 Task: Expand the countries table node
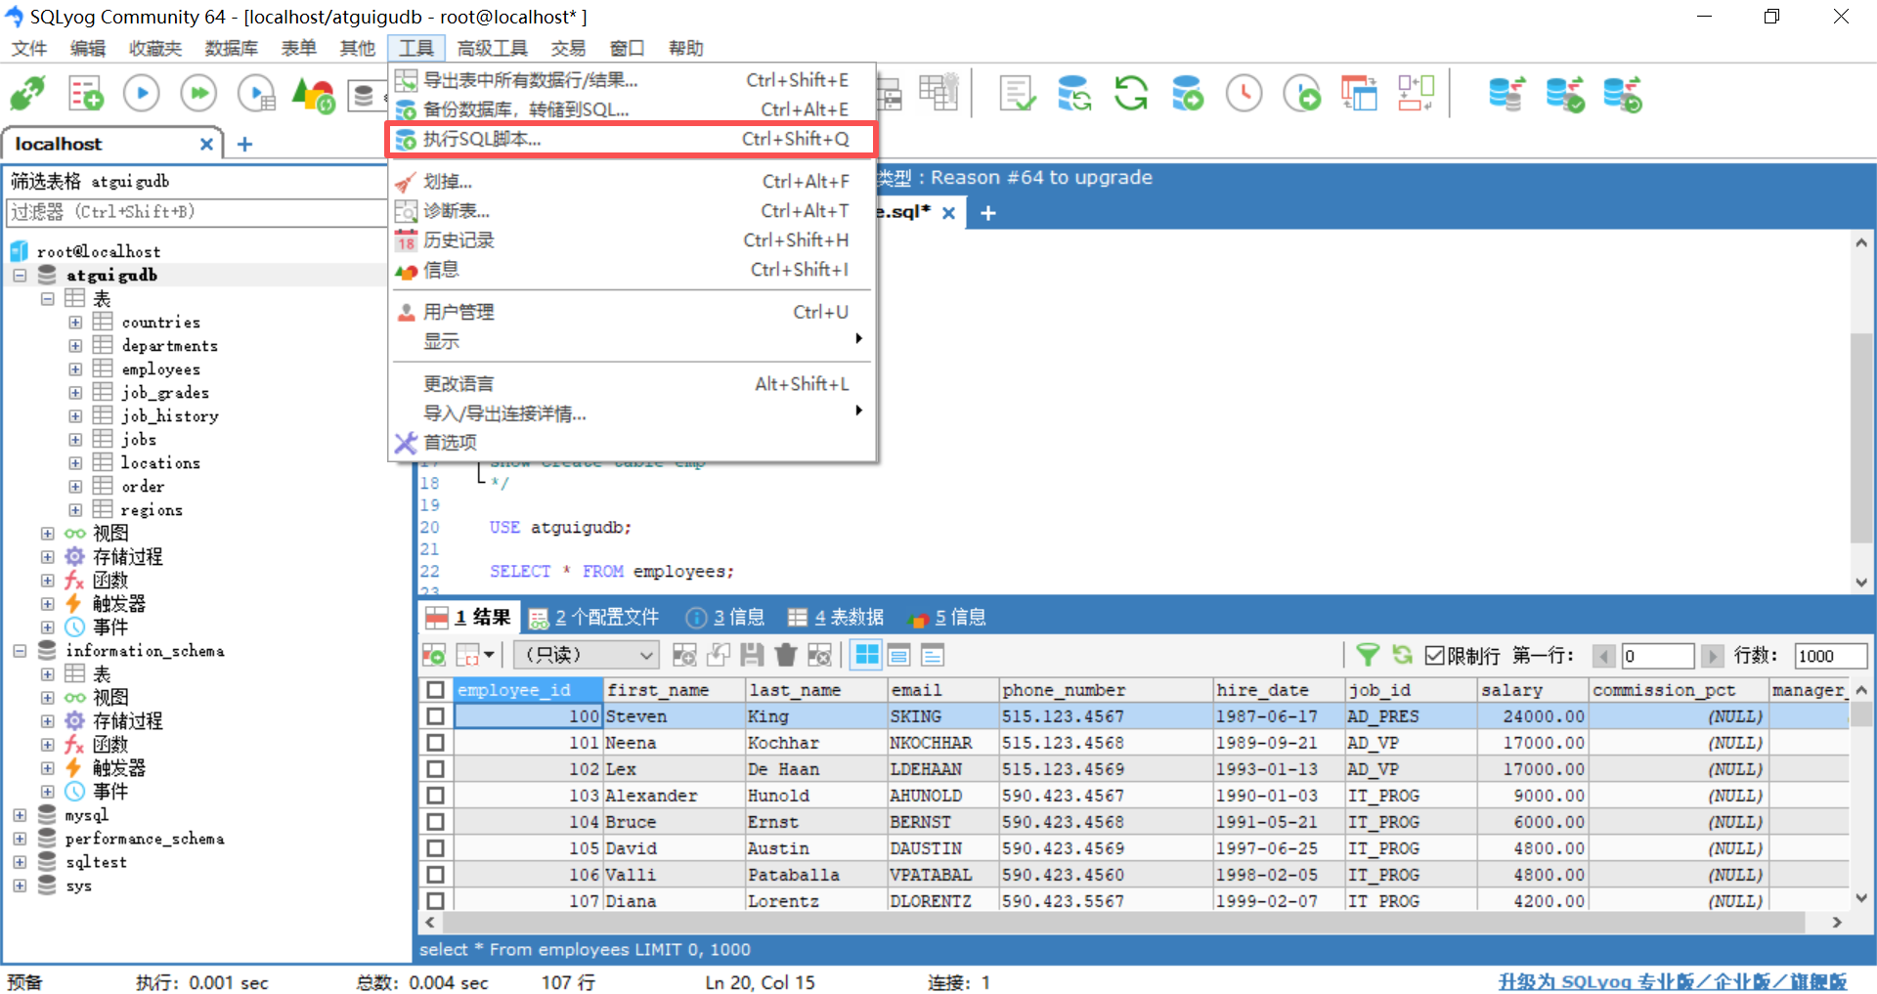75,323
